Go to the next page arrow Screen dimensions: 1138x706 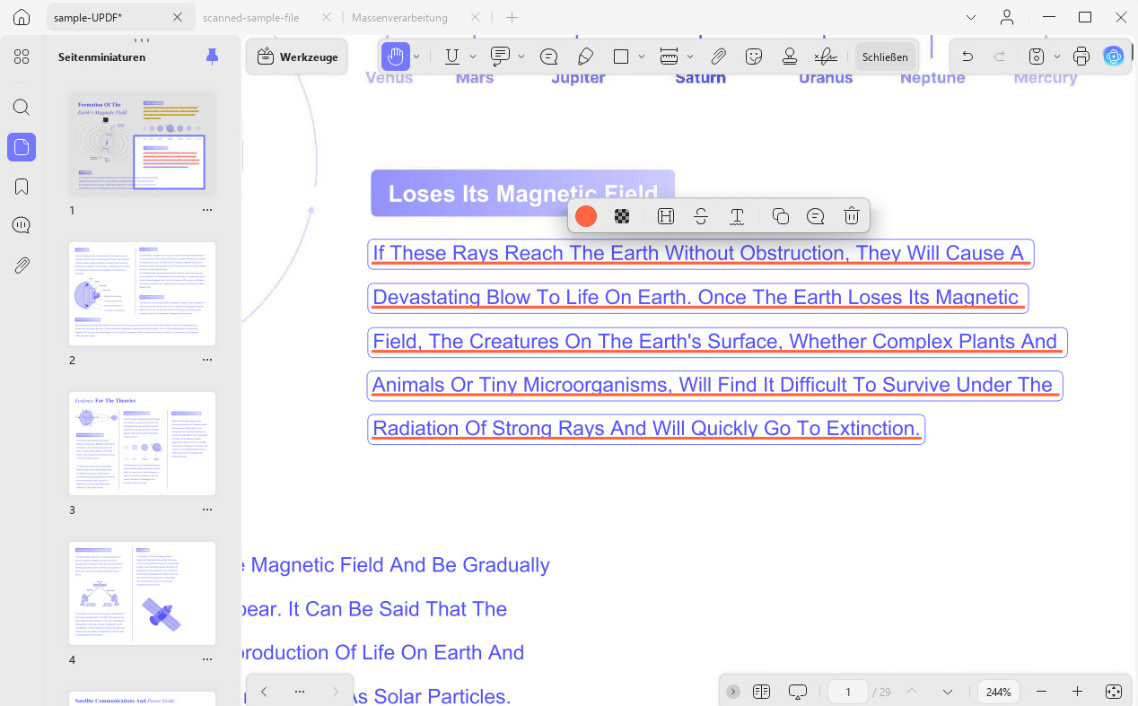pos(948,692)
